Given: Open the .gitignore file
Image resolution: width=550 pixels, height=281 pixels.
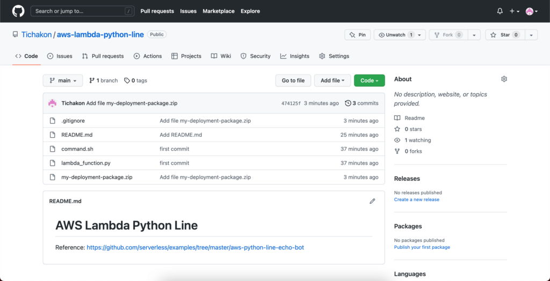Looking at the screenshot, I should [73, 121].
